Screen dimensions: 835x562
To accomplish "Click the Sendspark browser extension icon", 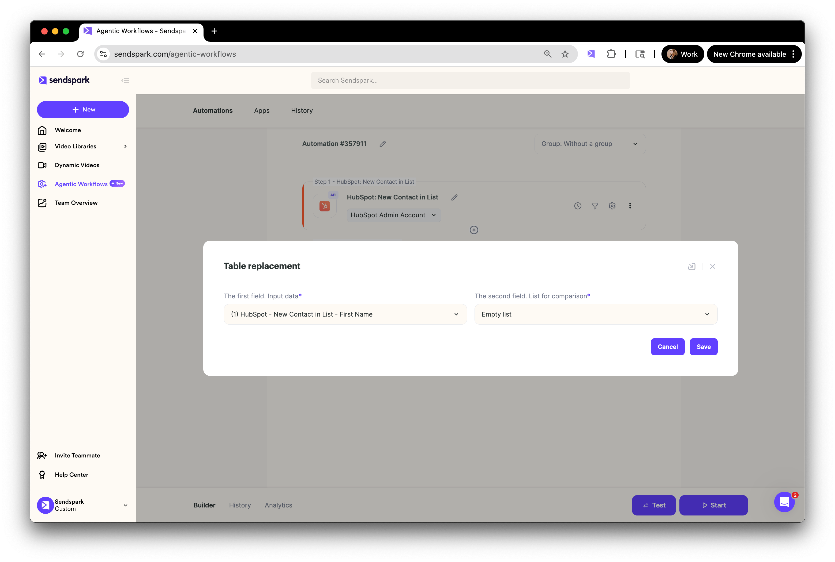I will [x=591, y=54].
